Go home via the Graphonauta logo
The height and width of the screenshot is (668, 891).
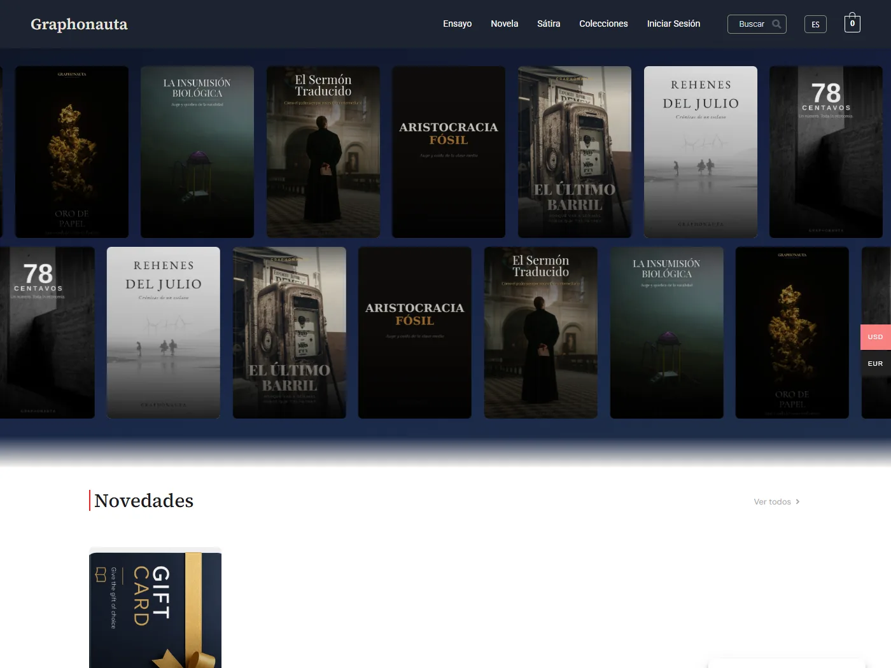coord(79,24)
